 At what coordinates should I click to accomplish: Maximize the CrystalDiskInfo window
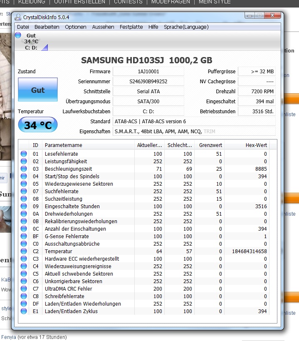pyautogui.click(x=259, y=15)
